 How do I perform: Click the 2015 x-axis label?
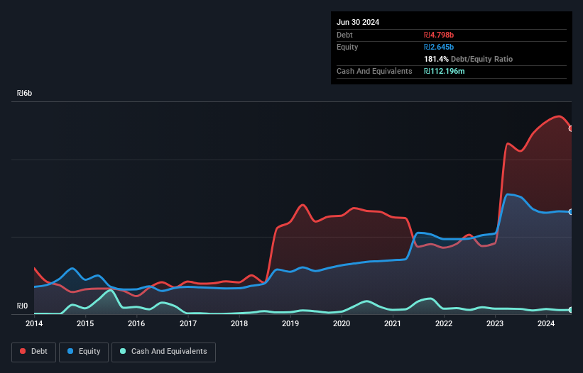coord(85,323)
